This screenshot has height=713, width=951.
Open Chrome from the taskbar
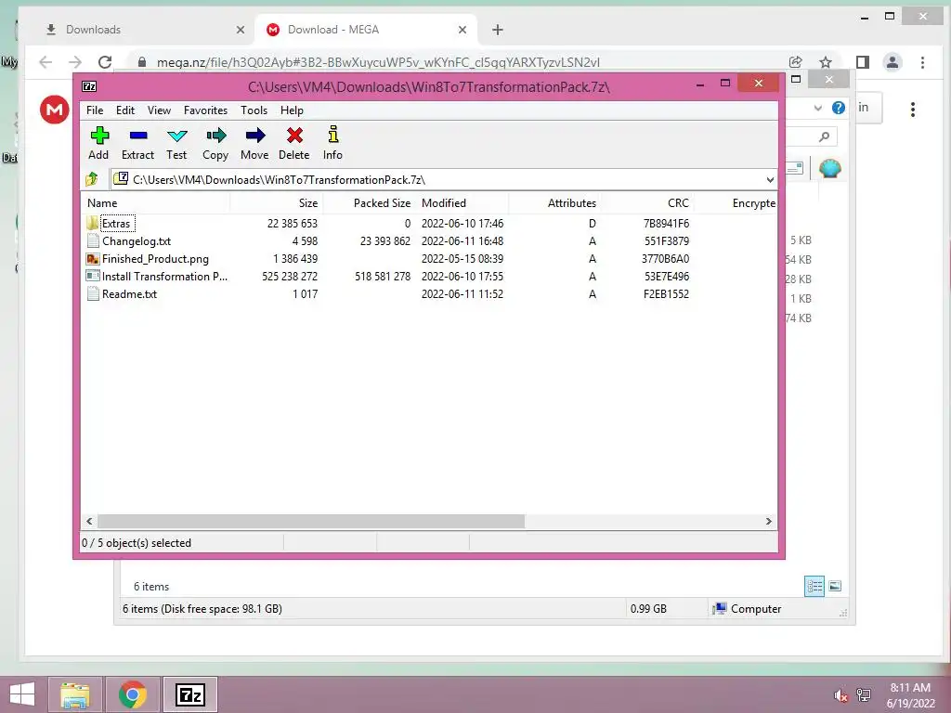tap(132, 694)
